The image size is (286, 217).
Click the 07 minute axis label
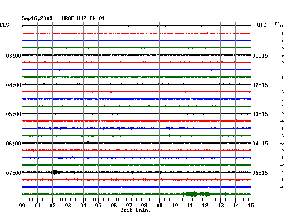coord(129,206)
